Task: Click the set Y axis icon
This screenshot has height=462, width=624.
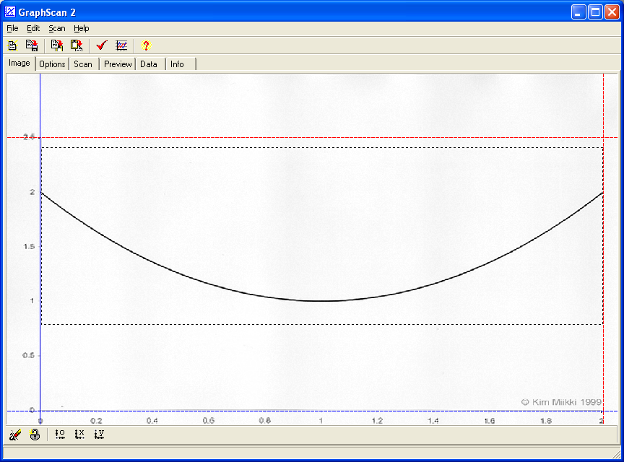Action: (x=99, y=435)
